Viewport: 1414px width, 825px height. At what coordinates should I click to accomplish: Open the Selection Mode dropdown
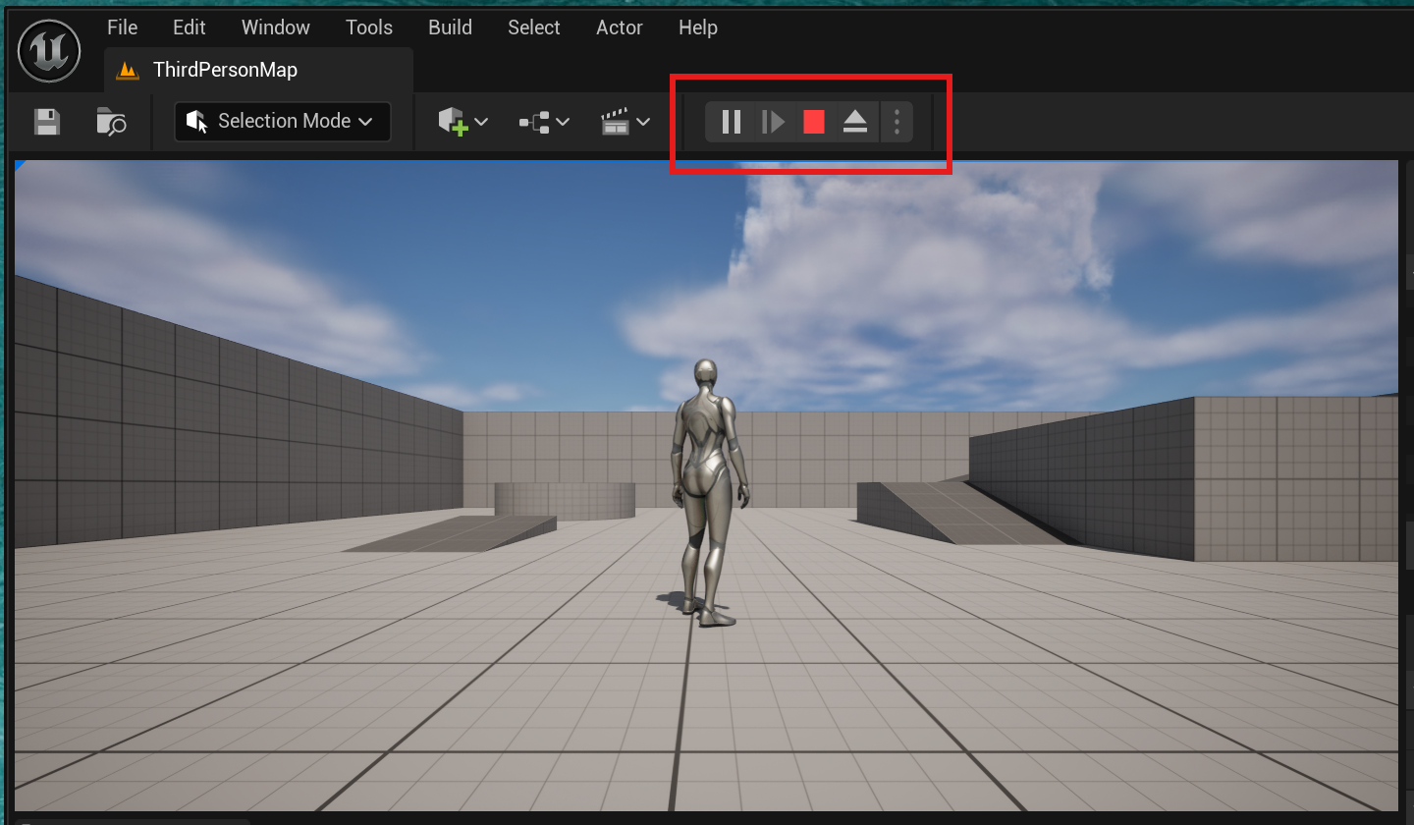tap(283, 121)
